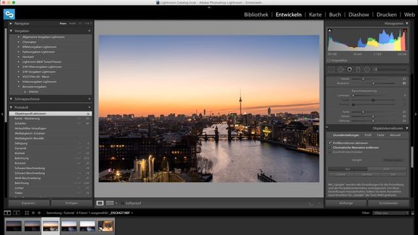The image size is (418, 235).
Task: Select the last filmstrip thumbnail
Action: (x=106, y=226)
